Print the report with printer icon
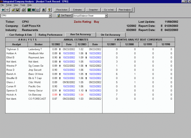This screenshot has height=138, width=191. pos(23,10)
